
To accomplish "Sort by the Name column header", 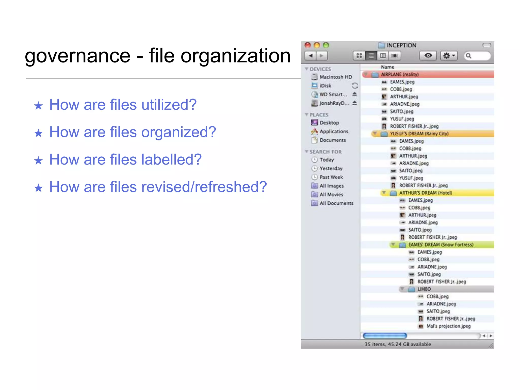I will point(387,67).
